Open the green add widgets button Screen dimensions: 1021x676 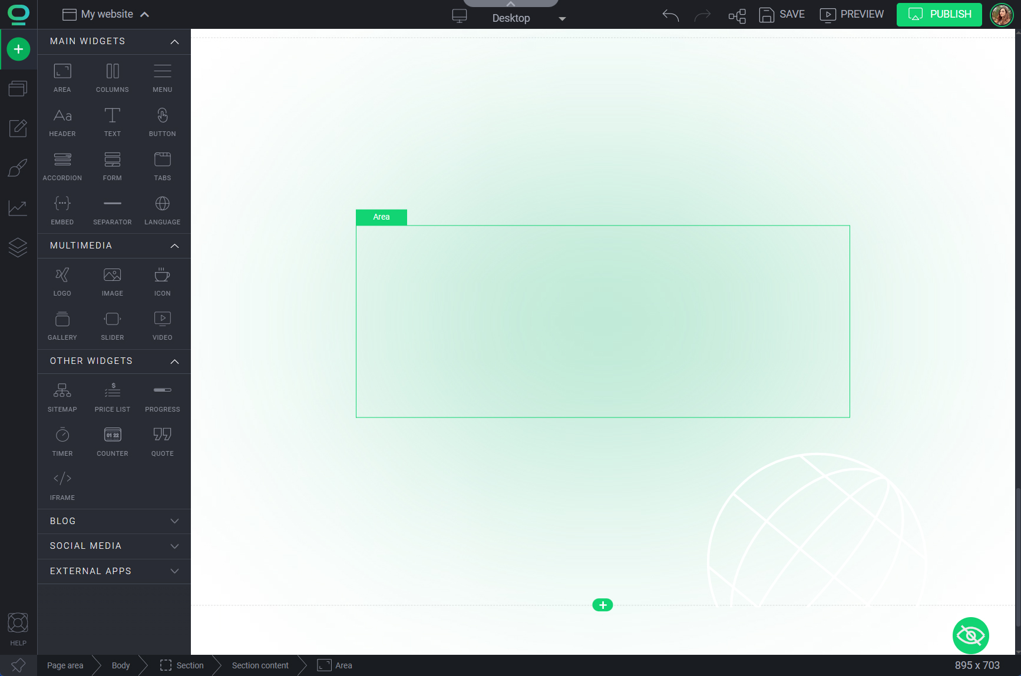[18, 49]
